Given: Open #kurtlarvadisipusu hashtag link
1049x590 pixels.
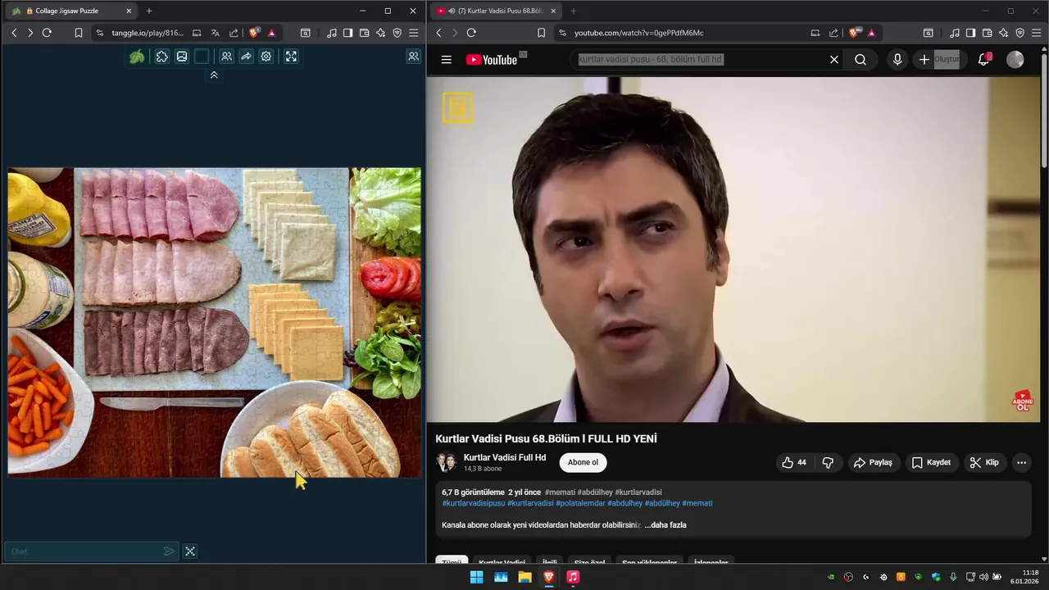Looking at the screenshot, I should [474, 503].
